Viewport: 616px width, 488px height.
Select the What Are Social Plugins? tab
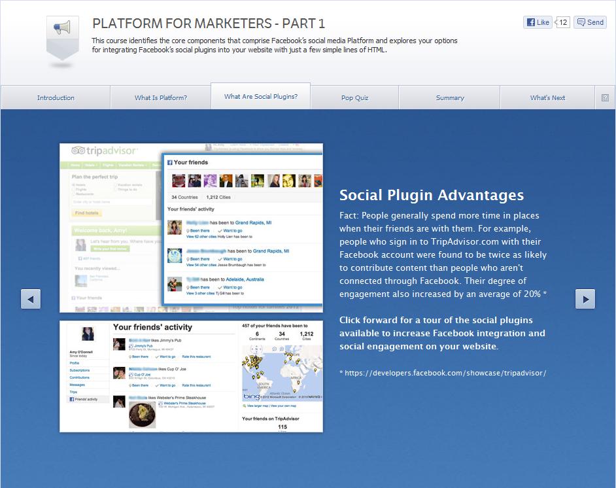261,96
